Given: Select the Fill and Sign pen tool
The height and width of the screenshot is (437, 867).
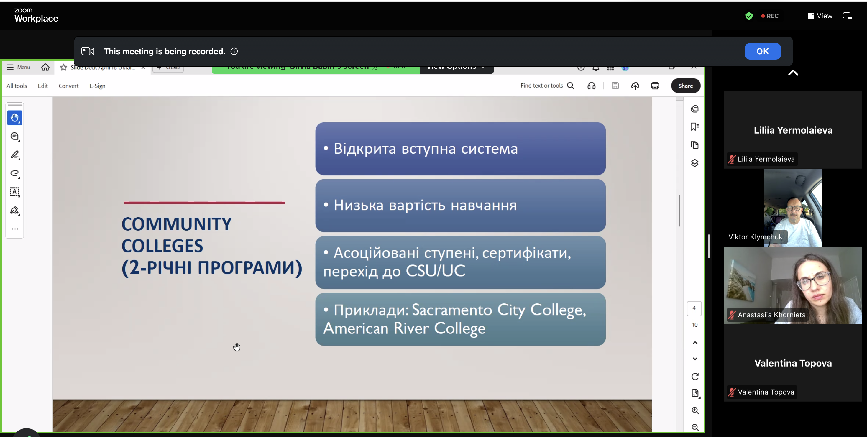Looking at the screenshot, I should pyautogui.click(x=14, y=211).
